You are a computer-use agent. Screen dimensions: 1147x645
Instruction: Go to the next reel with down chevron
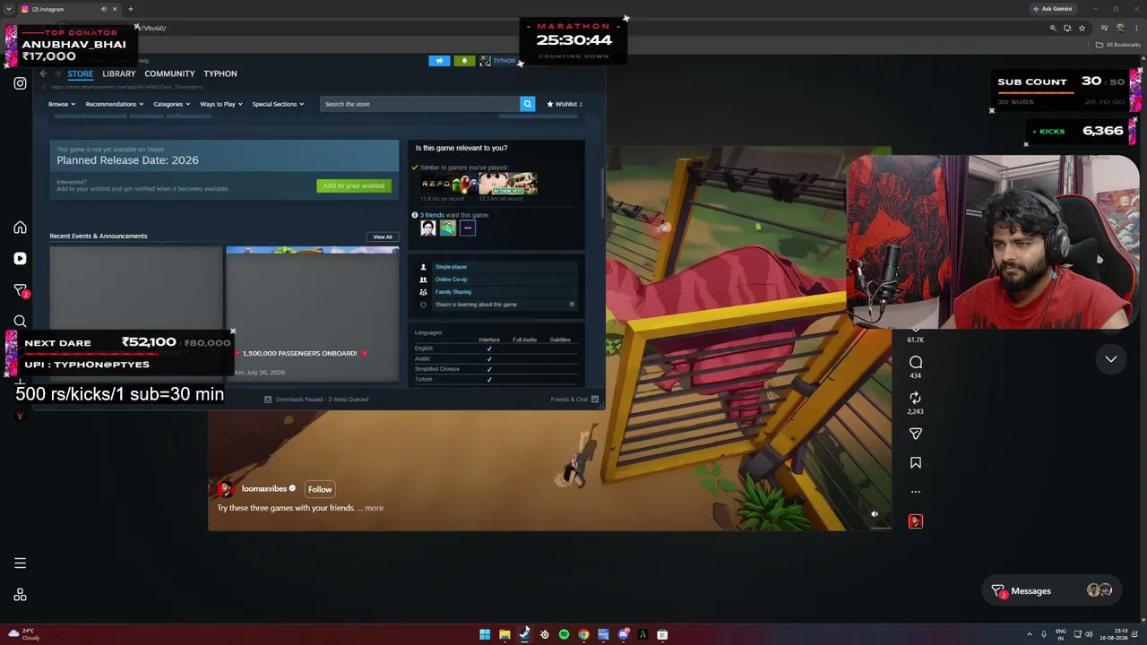pos(1111,359)
